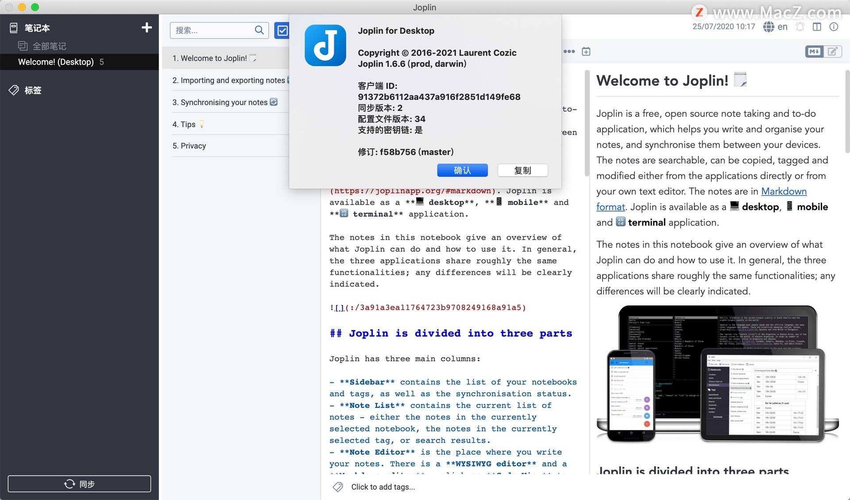The height and width of the screenshot is (500, 850).
Task: Click the Joplin window title bar text
Action: [x=425, y=7]
